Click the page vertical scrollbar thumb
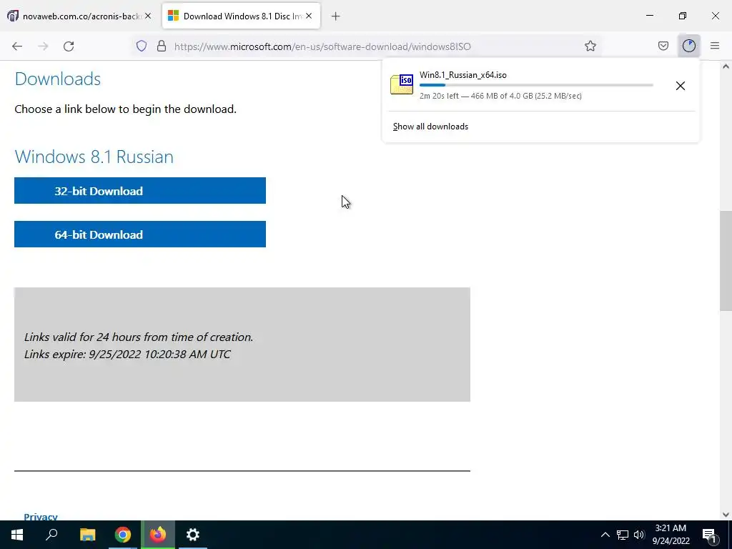Image resolution: width=732 pixels, height=549 pixels. pyautogui.click(x=726, y=260)
